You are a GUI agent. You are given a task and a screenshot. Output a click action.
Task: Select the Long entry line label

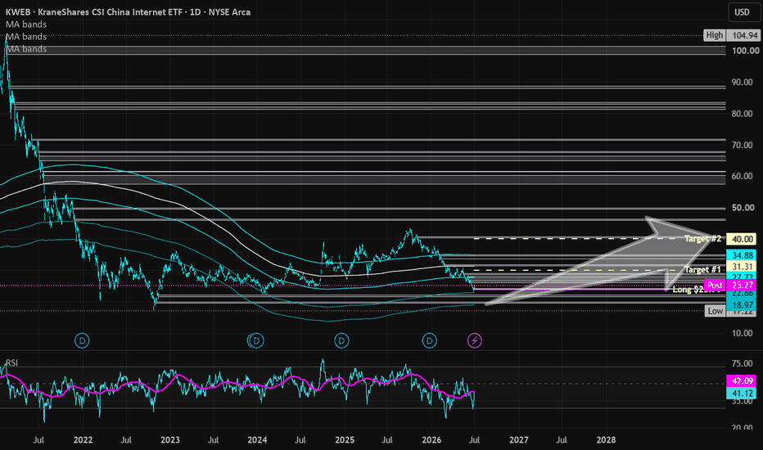click(x=696, y=290)
